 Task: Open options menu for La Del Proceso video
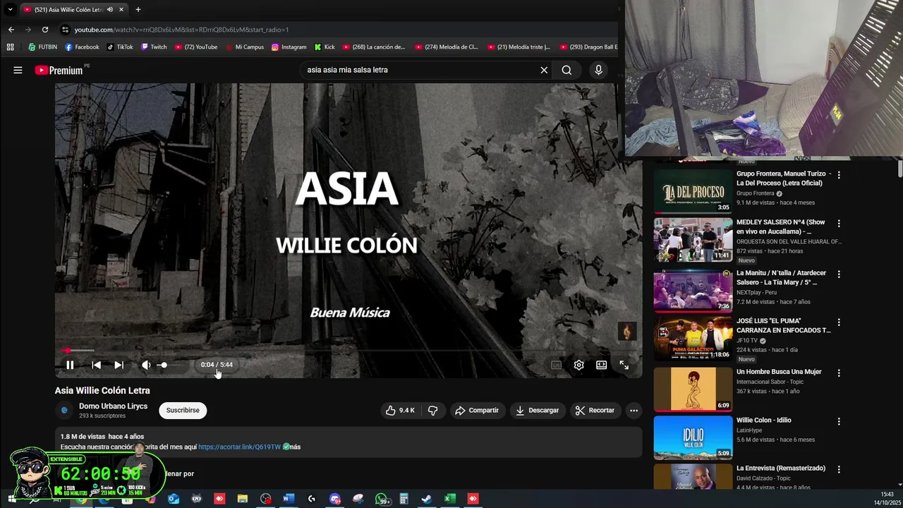839,174
